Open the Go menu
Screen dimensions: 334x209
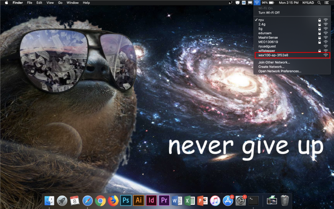[60, 3]
